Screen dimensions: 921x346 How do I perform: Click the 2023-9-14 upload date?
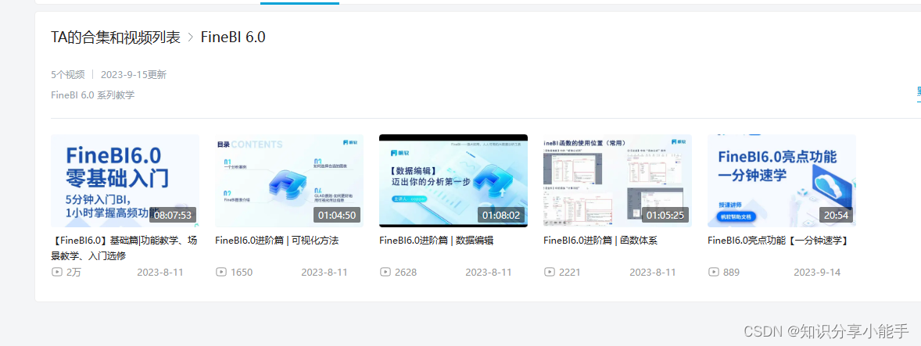coord(817,272)
